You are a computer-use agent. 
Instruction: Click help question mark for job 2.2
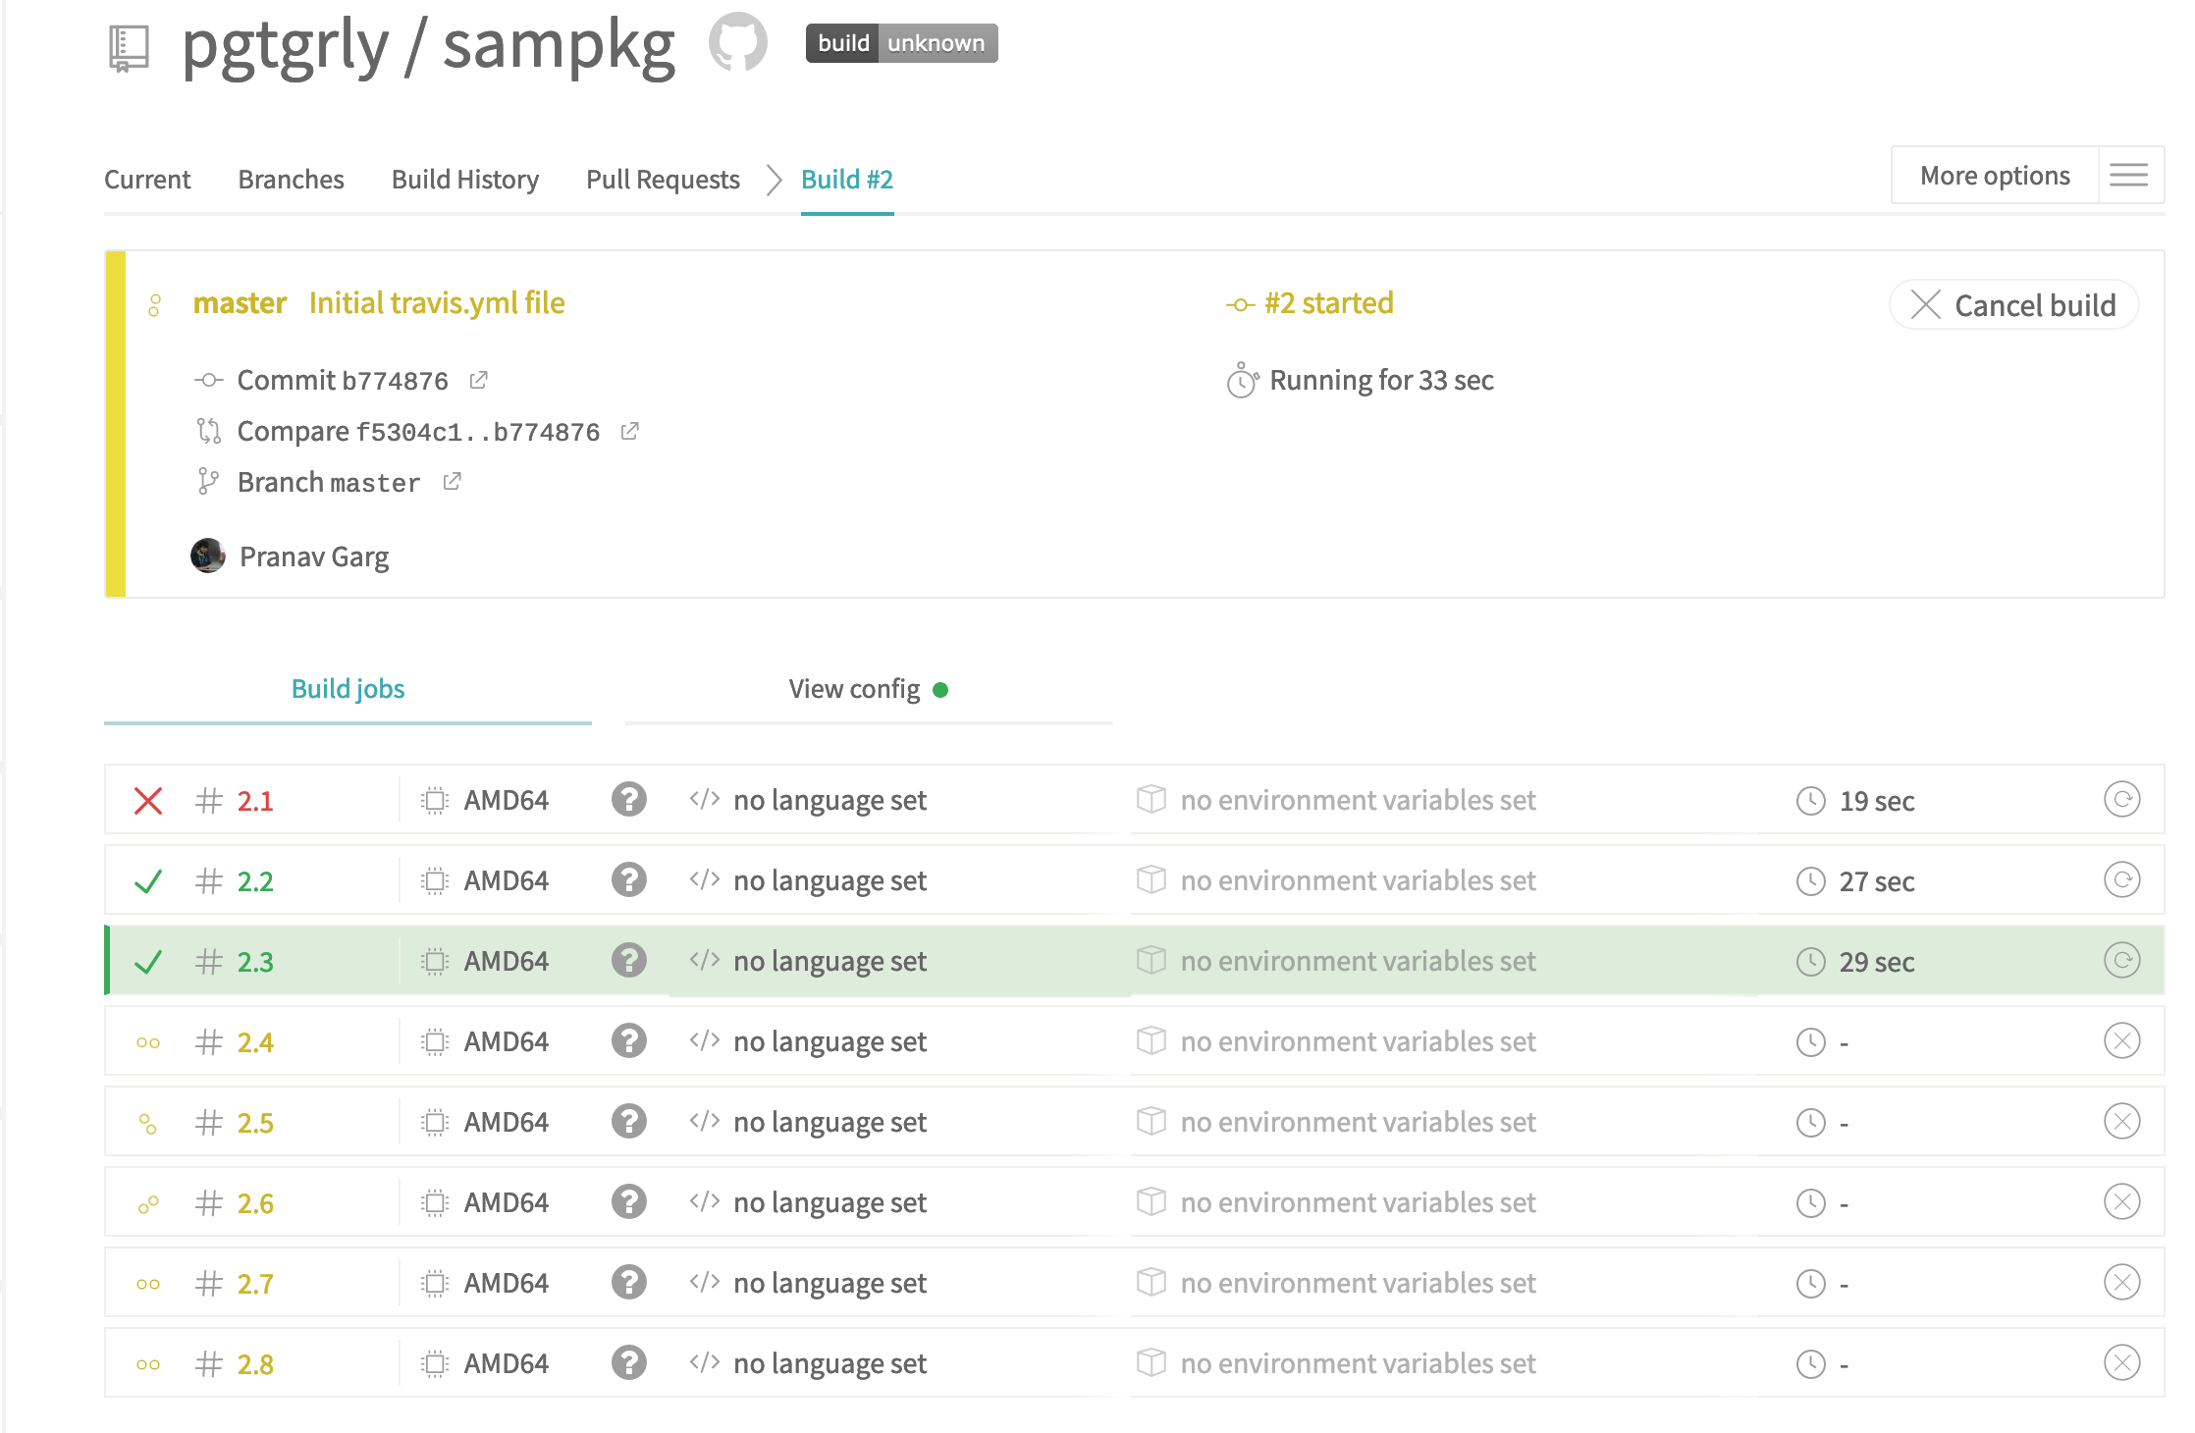[628, 880]
